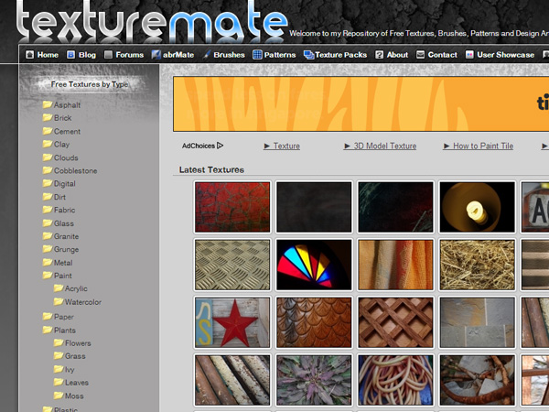Click the folder icon beside Asphalt
Viewport: 549px width, 412px height.
point(48,104)
